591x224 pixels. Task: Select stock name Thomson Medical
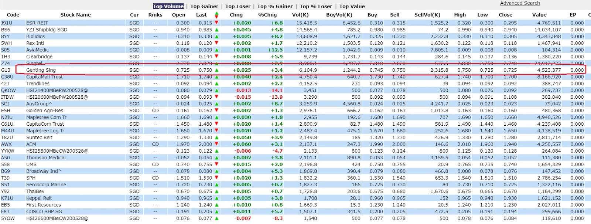tap(46, 158)
